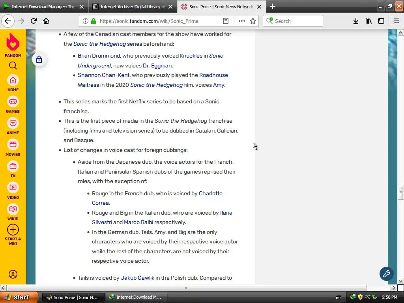The width and height of the screenshot is (404, 303).
Task: Click the page lock icon
Action: coord(39,60)
